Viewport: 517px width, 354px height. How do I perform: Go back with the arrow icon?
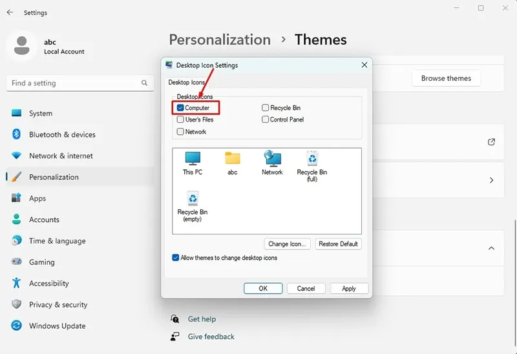click(x=10, y=12)
